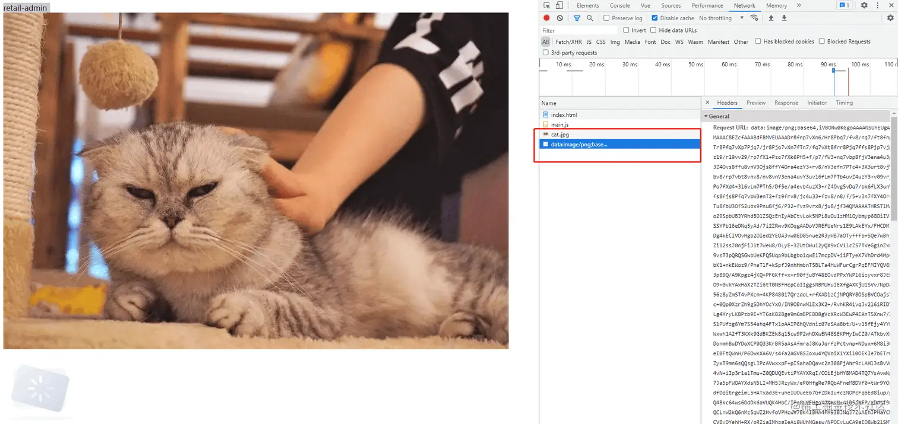Switch to Console tab
Screen dimensions: 898x424
pyautogui.click(x=619, y=5)
